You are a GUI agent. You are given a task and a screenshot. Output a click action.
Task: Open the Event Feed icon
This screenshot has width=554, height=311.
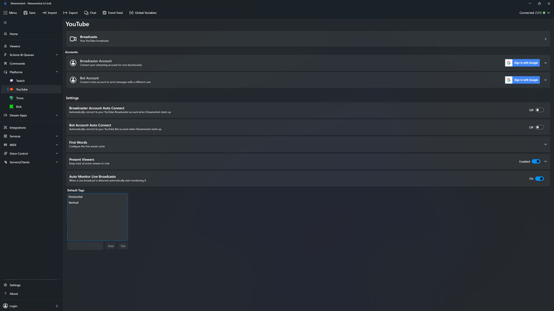(105, 12)
